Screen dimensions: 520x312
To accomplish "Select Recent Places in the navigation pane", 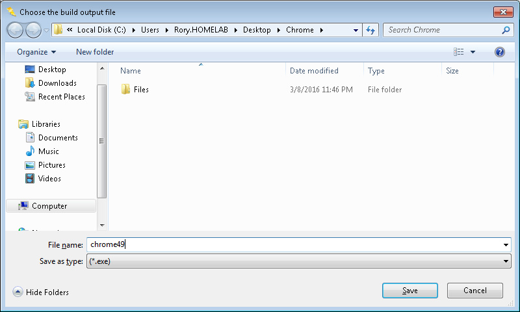I will (x=61, y=97).
